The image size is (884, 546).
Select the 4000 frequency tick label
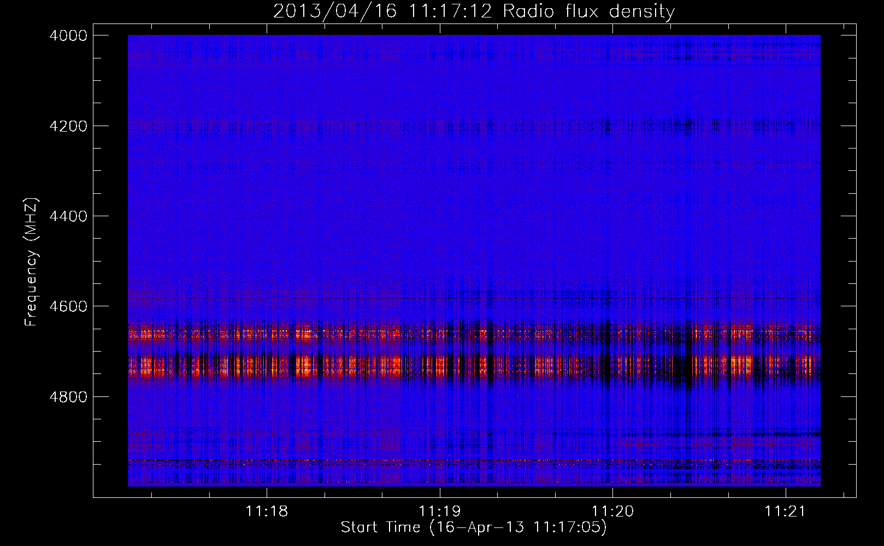[68, 35]
